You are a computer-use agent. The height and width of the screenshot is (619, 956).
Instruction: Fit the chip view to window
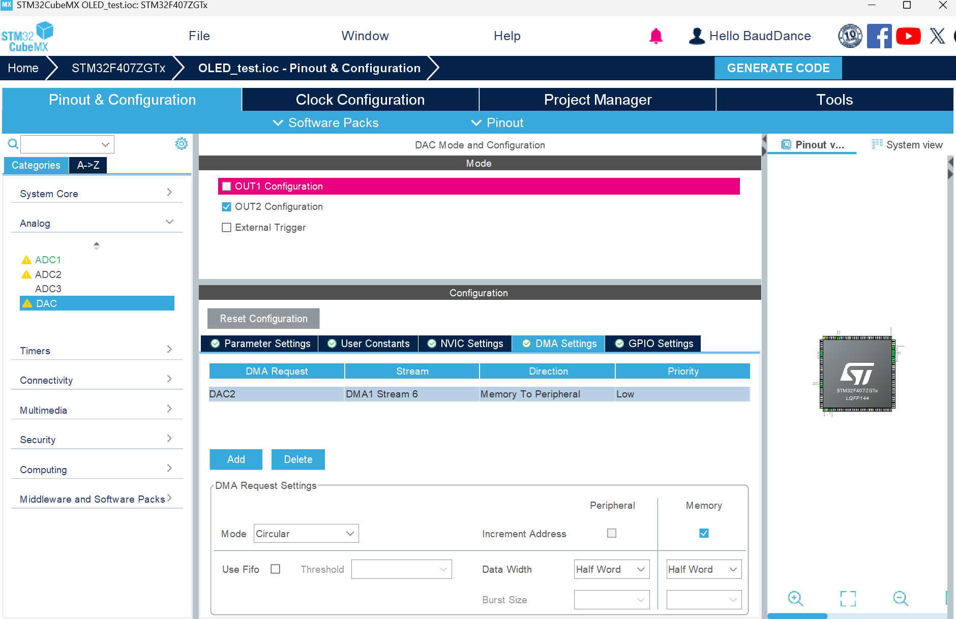pyautogui.click(x=848, y=598)
